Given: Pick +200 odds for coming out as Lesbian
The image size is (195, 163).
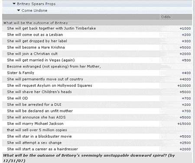Looking at the screenshot, I should [186, 35].
